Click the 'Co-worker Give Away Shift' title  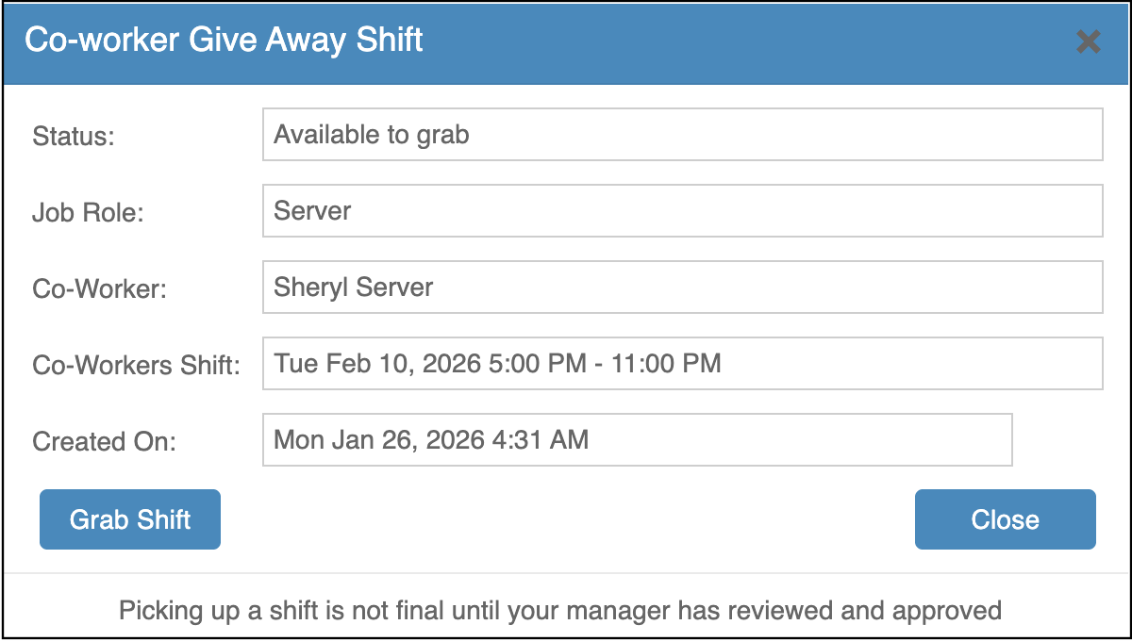click(224, 41)
